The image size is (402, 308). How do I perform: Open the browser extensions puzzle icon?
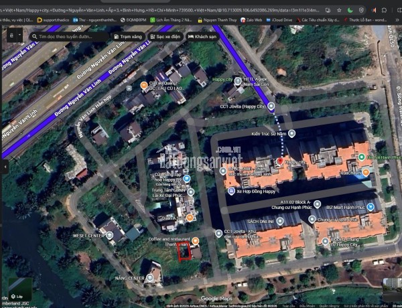click(384, 10)
